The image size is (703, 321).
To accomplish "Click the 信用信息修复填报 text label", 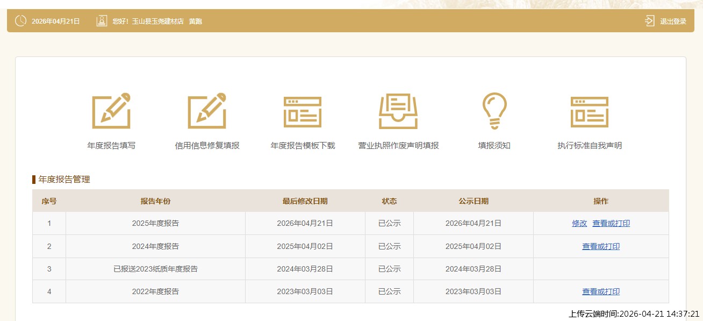I will (207, 146).
